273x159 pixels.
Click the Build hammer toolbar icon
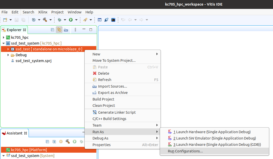click(x=45, y=20)
